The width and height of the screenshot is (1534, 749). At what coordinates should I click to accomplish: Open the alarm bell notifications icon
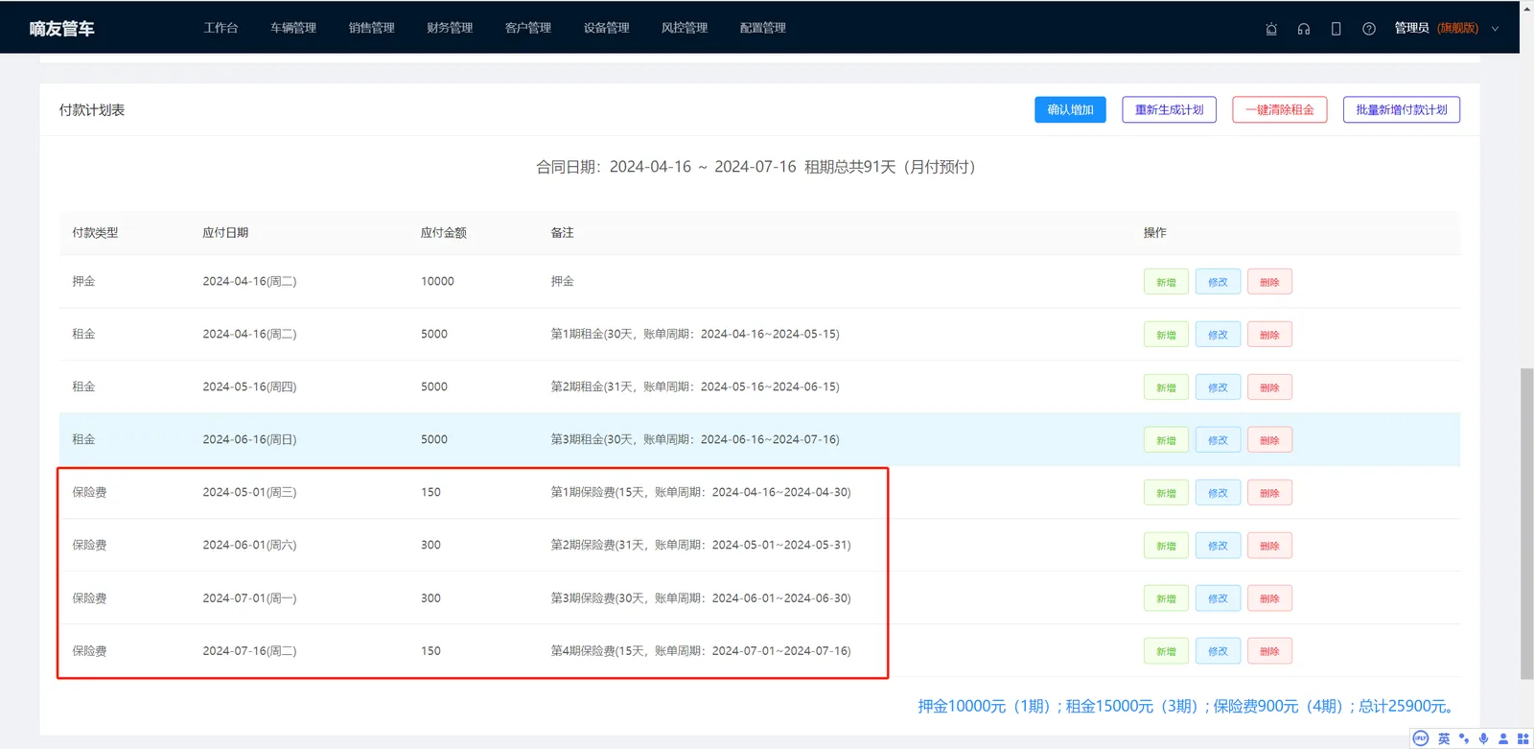pyautogui.click(x=1271, y=29)
